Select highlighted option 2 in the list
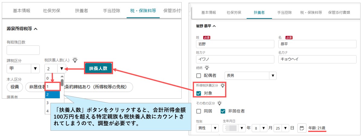This screenshot has height=138, width=362. pos(52,94)
